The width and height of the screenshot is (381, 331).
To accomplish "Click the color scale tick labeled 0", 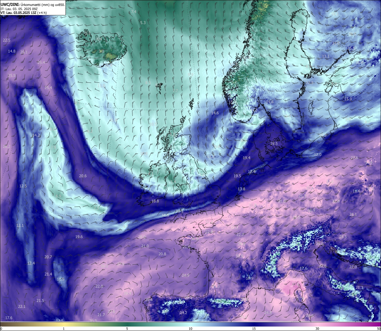I will point(1,329).
